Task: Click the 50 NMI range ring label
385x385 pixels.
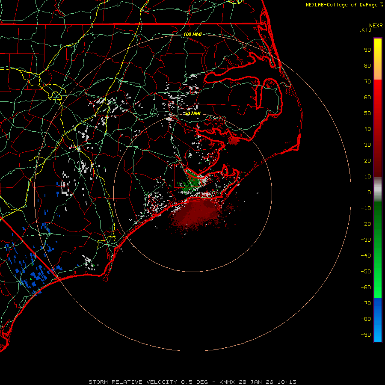Action: (192, 113)
